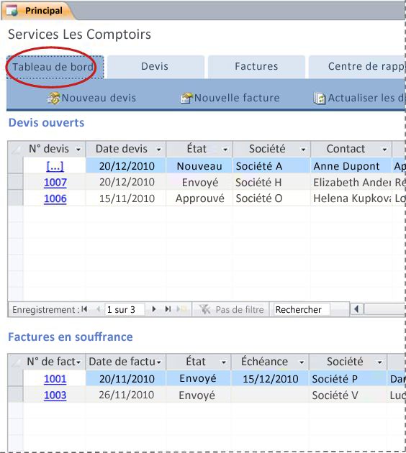This screenshot has height=453, width=406.
Task: Click select-all corner of Factures grid
Action: click(x=16, y=362)
